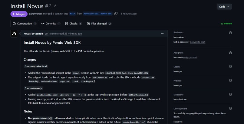Viewport: 244px width, 124px height.
Task: Open the Code dropdown button
Action: tap(224, 7)
